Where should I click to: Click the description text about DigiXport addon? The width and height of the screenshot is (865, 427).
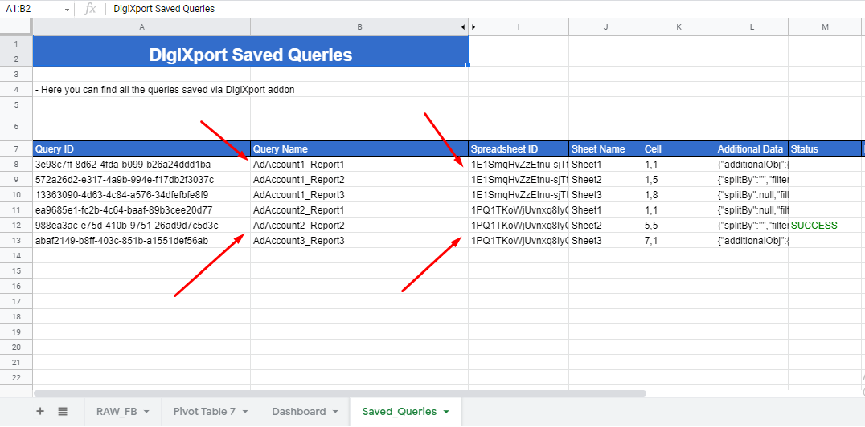pyautogui.click(x=164, y=90)
